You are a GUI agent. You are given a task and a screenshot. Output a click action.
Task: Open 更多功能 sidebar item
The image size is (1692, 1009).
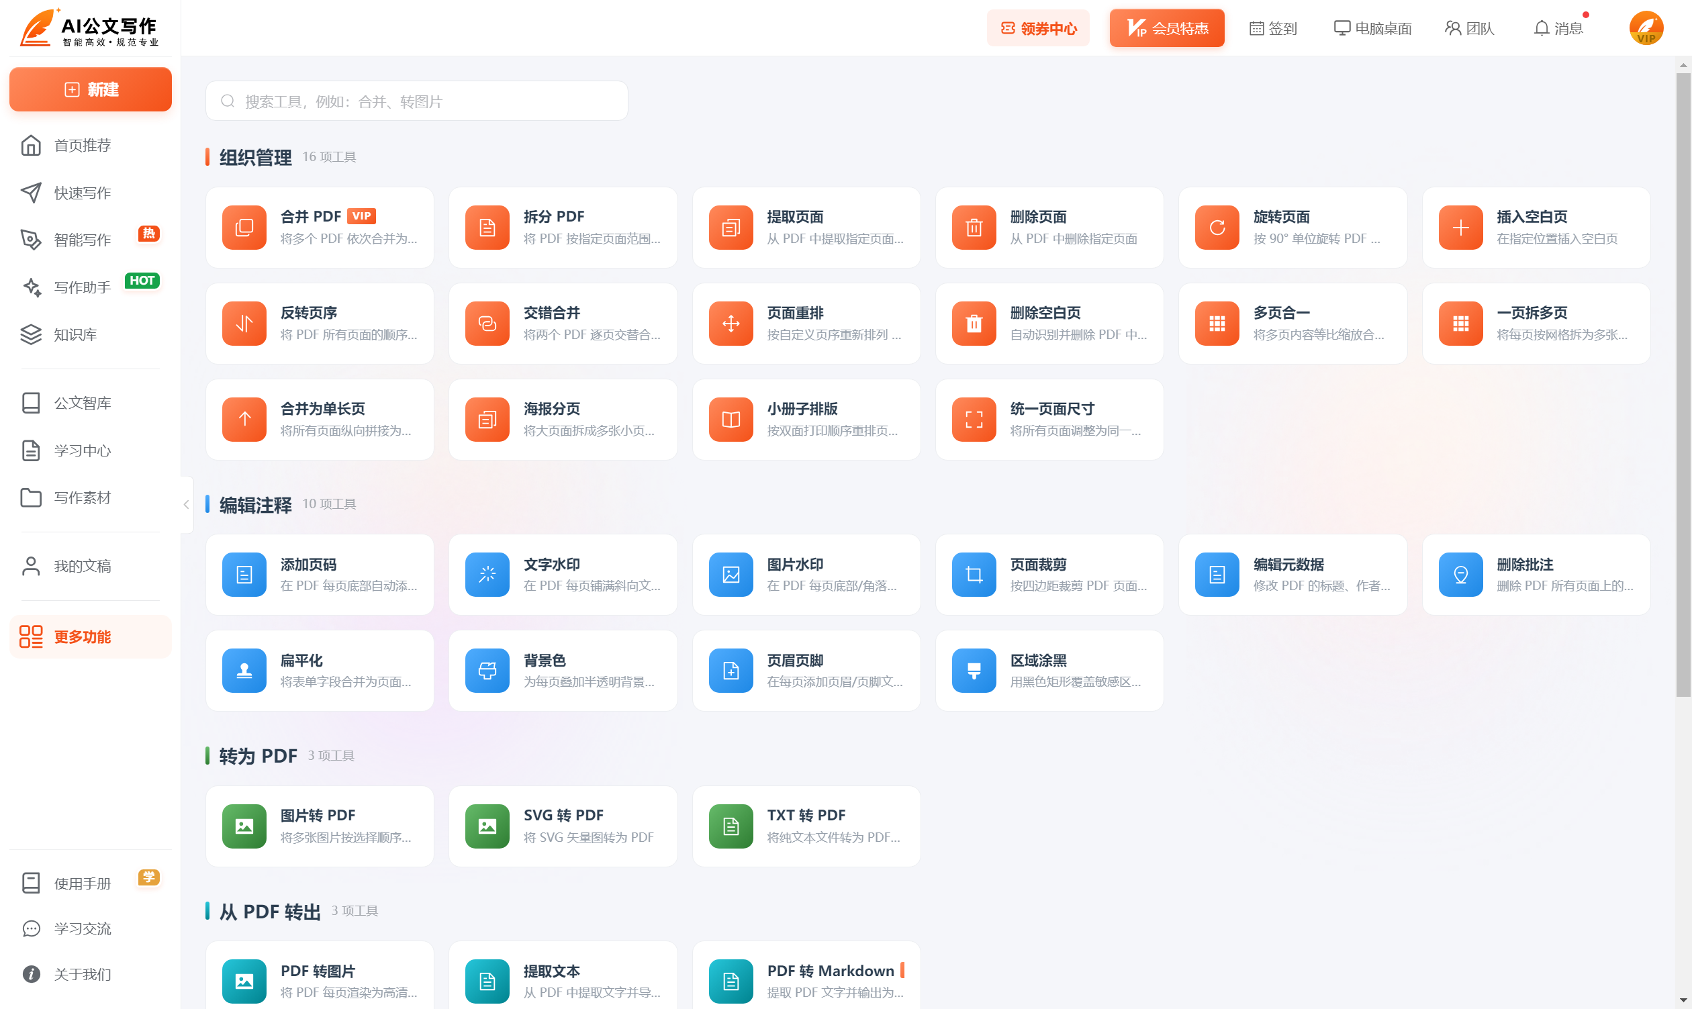click(x=91, y=636)
